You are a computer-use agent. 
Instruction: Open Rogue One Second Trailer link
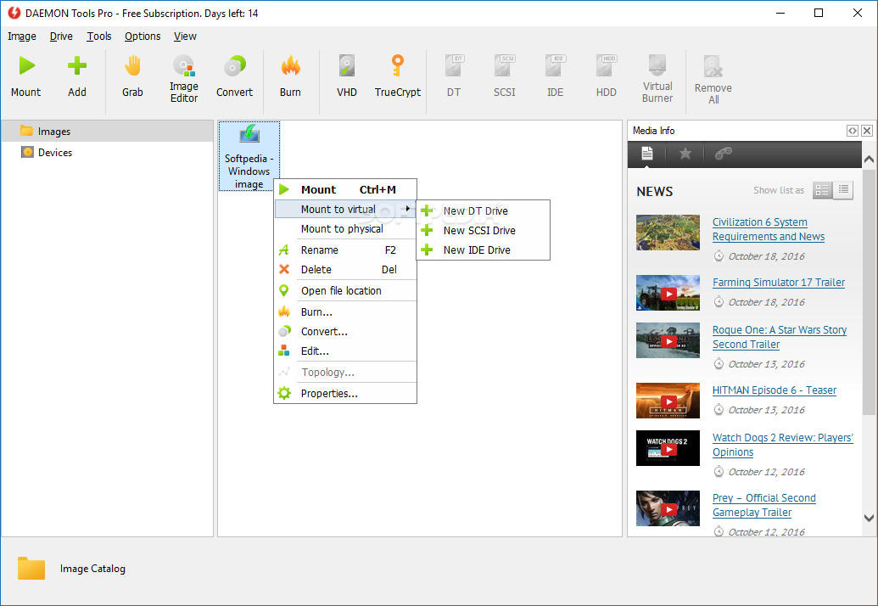pos(780,337)
